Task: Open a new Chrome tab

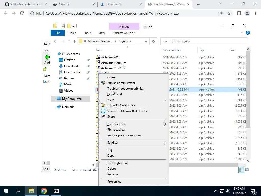Action: coord(198,5)
